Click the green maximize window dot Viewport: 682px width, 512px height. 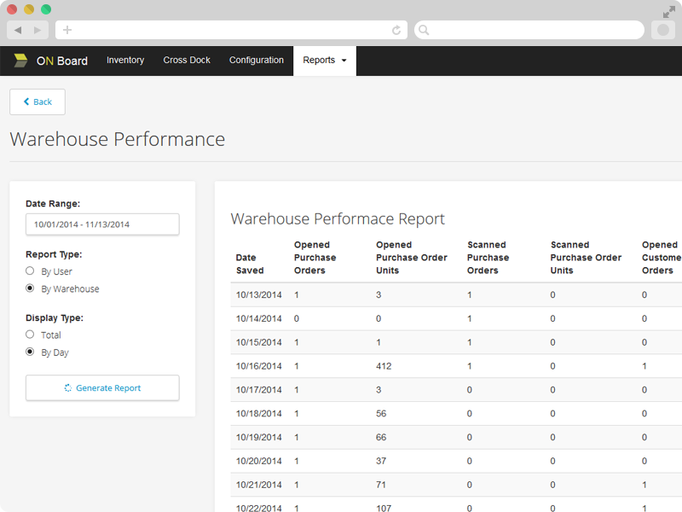[x=46, y=9]
